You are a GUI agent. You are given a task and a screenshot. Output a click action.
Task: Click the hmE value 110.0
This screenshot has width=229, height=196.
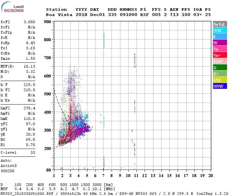click(x=29, y=119)
